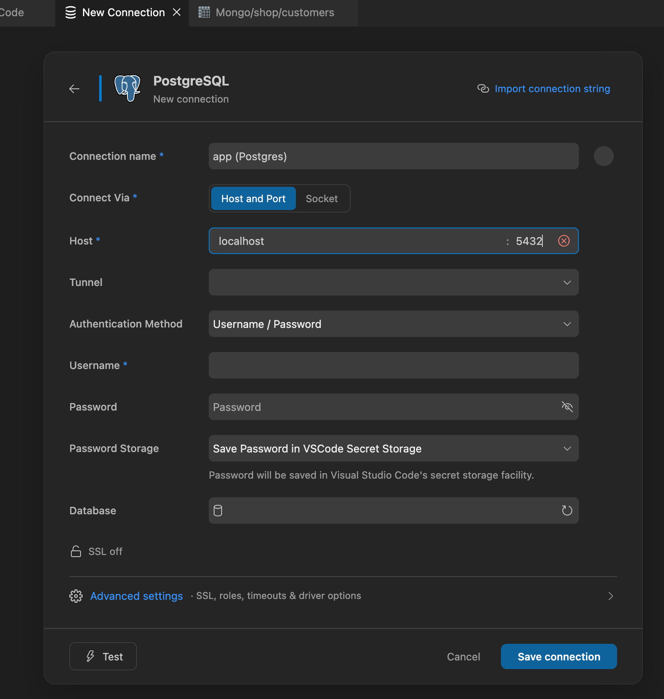Expand Advanced settings chevron
The image size is (664, 699).
[610, 596]
